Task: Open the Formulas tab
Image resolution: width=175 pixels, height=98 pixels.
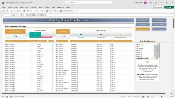Action: tap(34, 7)
